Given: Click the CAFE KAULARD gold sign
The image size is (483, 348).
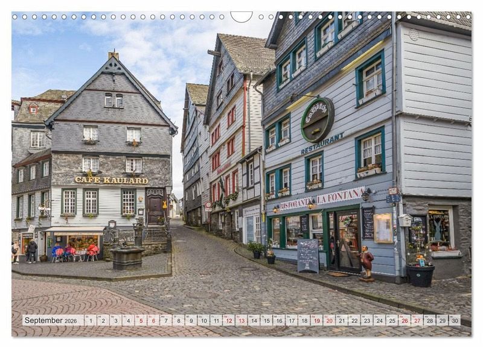Looking at the screenshot, I should click(x=111, y=180).
